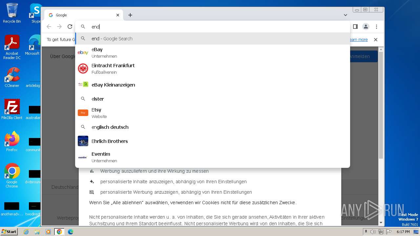Click the magnifier beside englisch deutsch
Screen dimensions: 420x236
(83, 127)
